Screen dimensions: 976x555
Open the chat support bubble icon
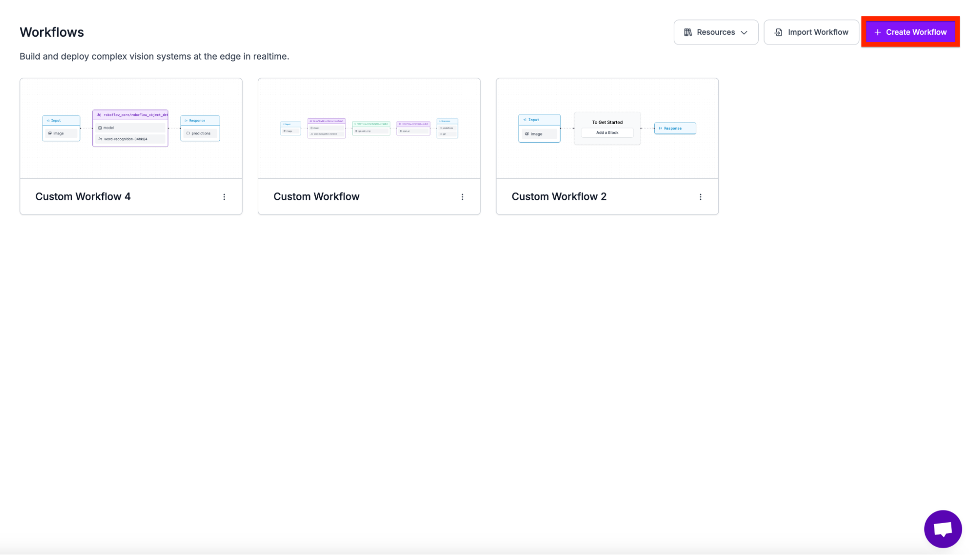pos(942,529)
